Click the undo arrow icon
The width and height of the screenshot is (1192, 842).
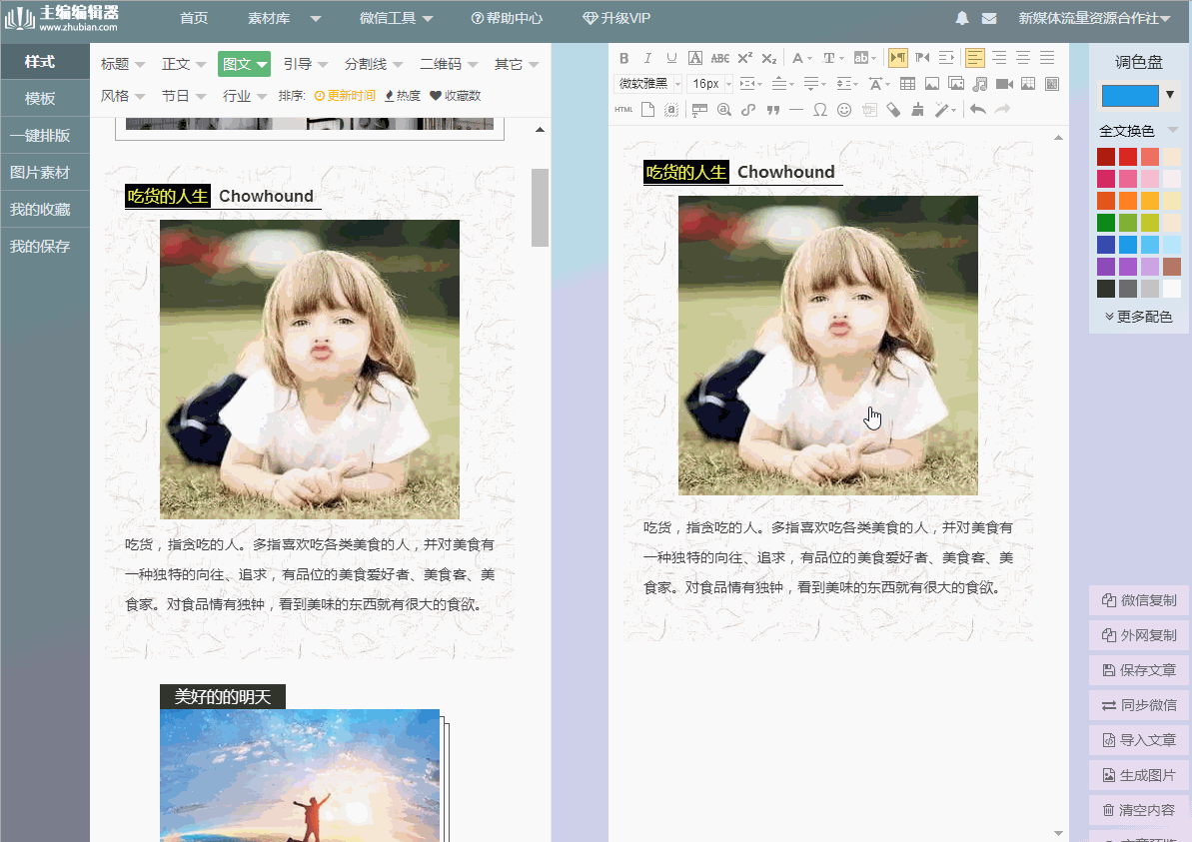pyautogui.click(x=976, y=110)
